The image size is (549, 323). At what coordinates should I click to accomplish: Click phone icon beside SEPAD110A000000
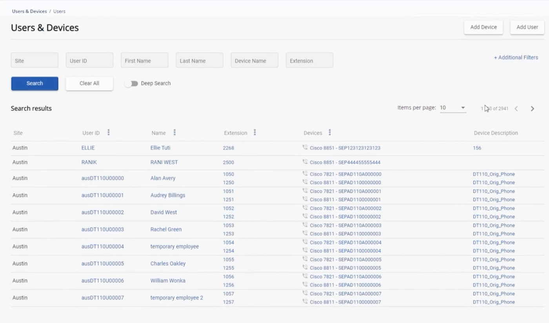(x=305, y=174)
